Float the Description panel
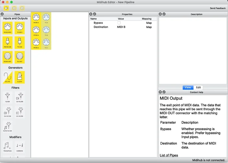 pos(164,14)
